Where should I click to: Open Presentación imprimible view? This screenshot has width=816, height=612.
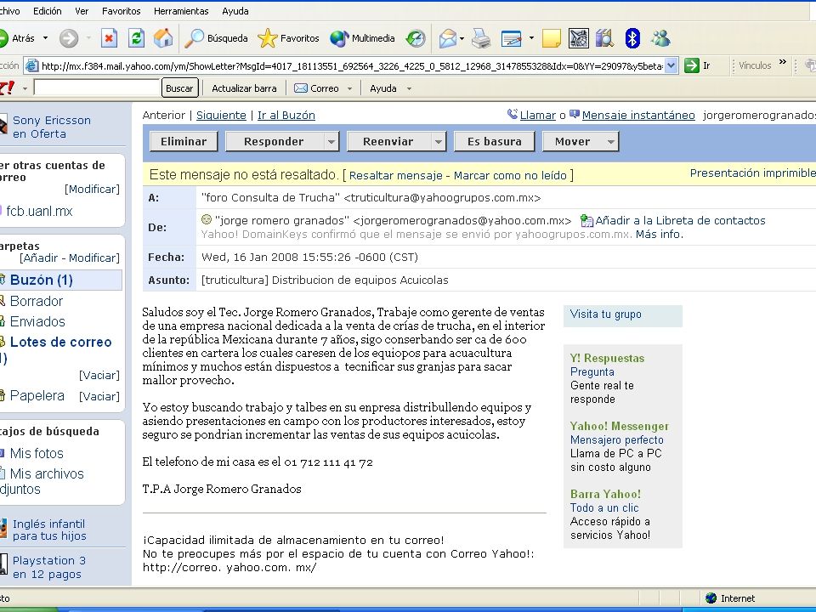click(752, 173)
